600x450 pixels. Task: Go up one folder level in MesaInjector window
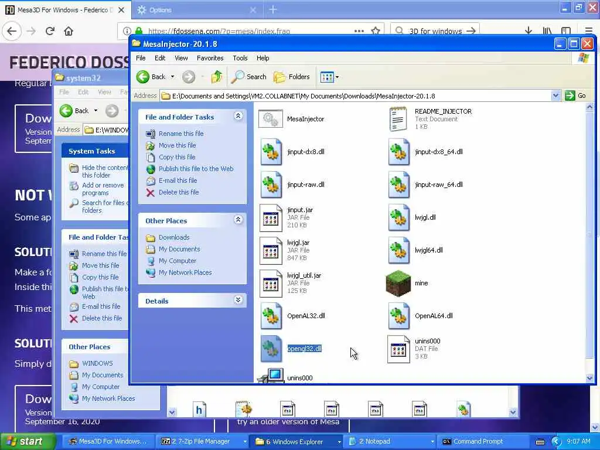tap(217, 77)
